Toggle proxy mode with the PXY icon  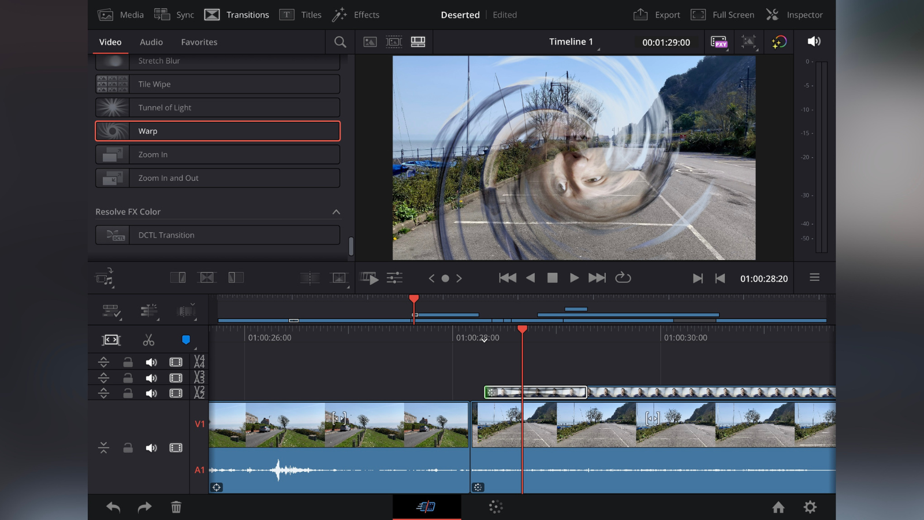coord(719,42)
